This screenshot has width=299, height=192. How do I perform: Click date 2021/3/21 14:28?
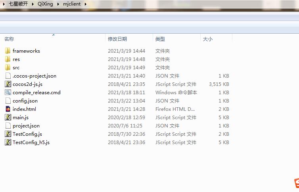(x=126, y=109)
